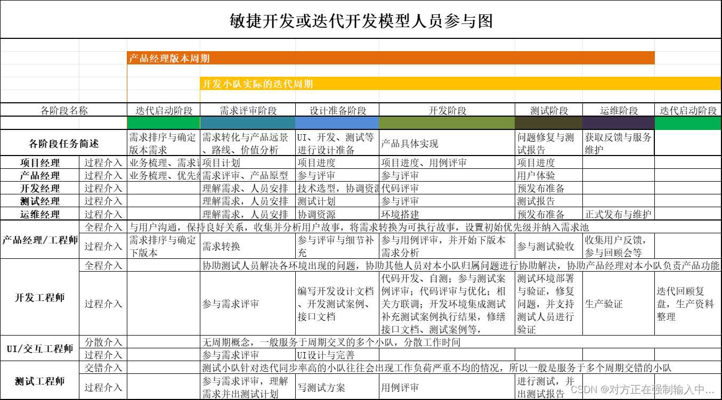Select the 测试计划 cell
Image resolution: width=722 pixels, height=400 pixels.
[338, 201]
